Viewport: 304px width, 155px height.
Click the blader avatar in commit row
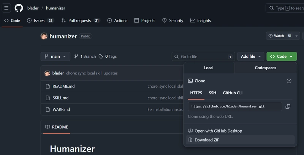click(x=47, y=73)
